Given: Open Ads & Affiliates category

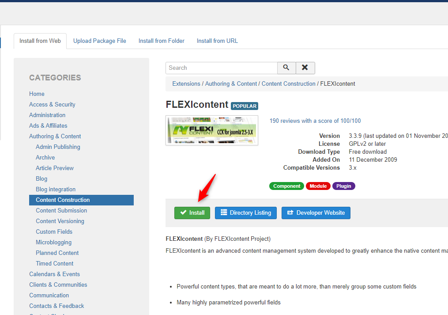Looking at the screenshot, I should 48,125.
